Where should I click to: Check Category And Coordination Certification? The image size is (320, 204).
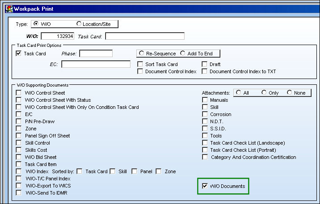[205, 157]
